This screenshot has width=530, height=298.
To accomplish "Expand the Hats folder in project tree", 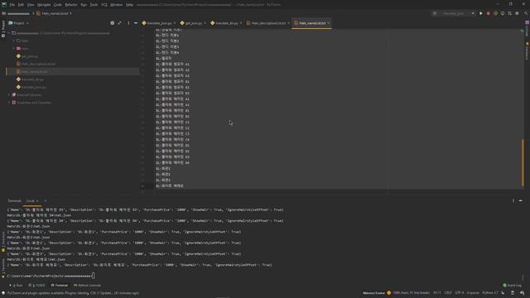I will (x=14, y=41).
